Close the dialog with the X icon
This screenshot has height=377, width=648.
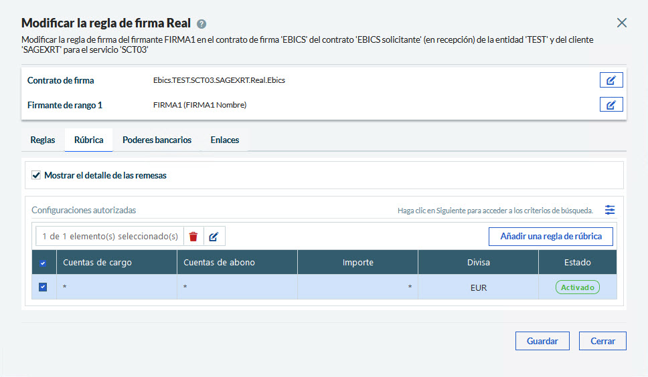coord(621,23)
